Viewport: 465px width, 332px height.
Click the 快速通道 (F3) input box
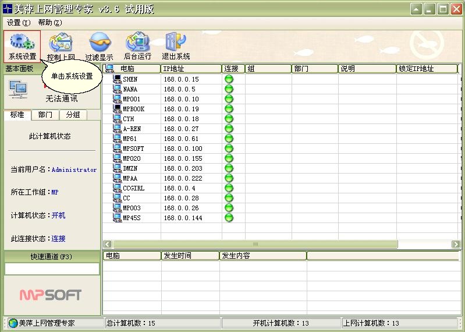point(52,269)
